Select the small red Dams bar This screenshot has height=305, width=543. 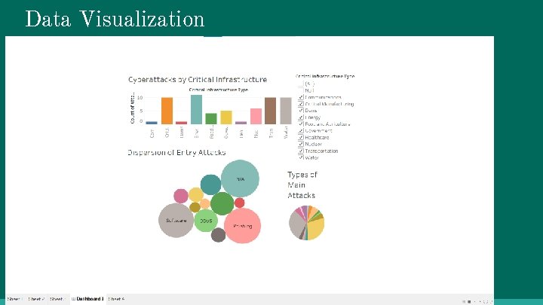(182, 123)
